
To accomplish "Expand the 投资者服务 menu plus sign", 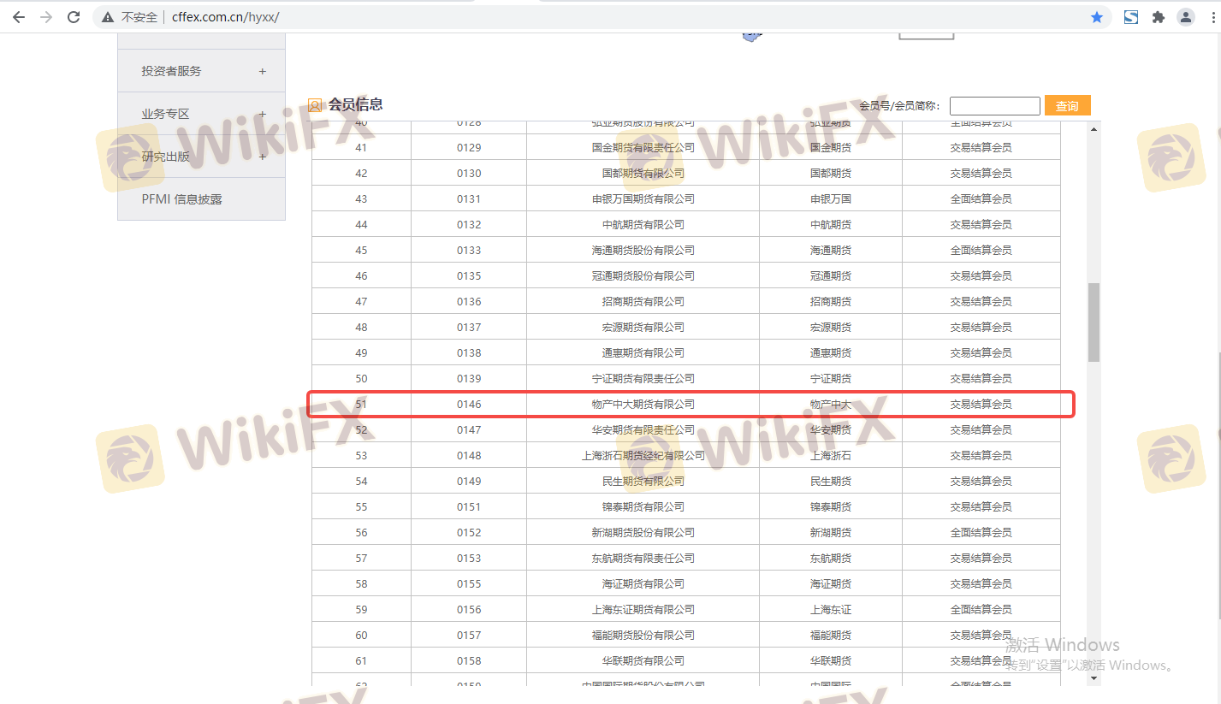I will tap(263, 71).
